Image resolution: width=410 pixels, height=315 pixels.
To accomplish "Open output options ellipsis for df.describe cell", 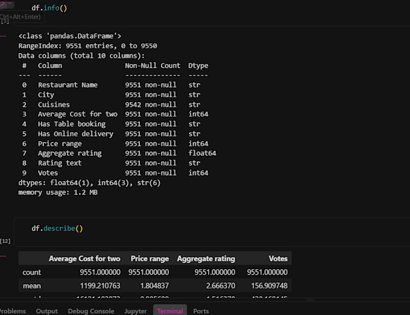I will (x=3, y=256).
